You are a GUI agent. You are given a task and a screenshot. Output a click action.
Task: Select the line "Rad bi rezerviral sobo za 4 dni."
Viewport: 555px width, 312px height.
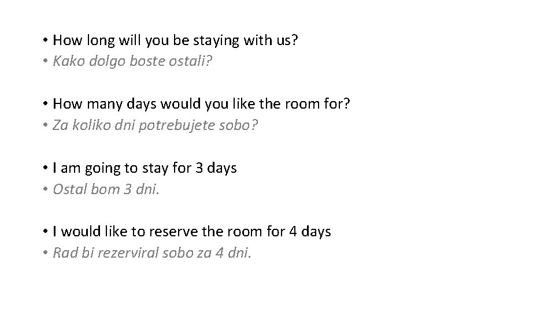coord(153,252)
